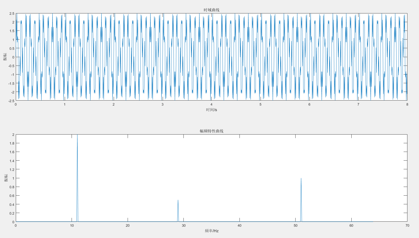The width and height of the screenshot is (419, 238).
Task: Click the "8" tick label on the time axis
Action: 407,105
